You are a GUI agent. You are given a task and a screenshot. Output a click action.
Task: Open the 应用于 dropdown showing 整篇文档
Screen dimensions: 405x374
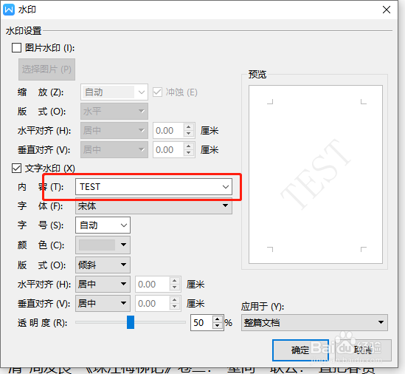click(314, 322)
